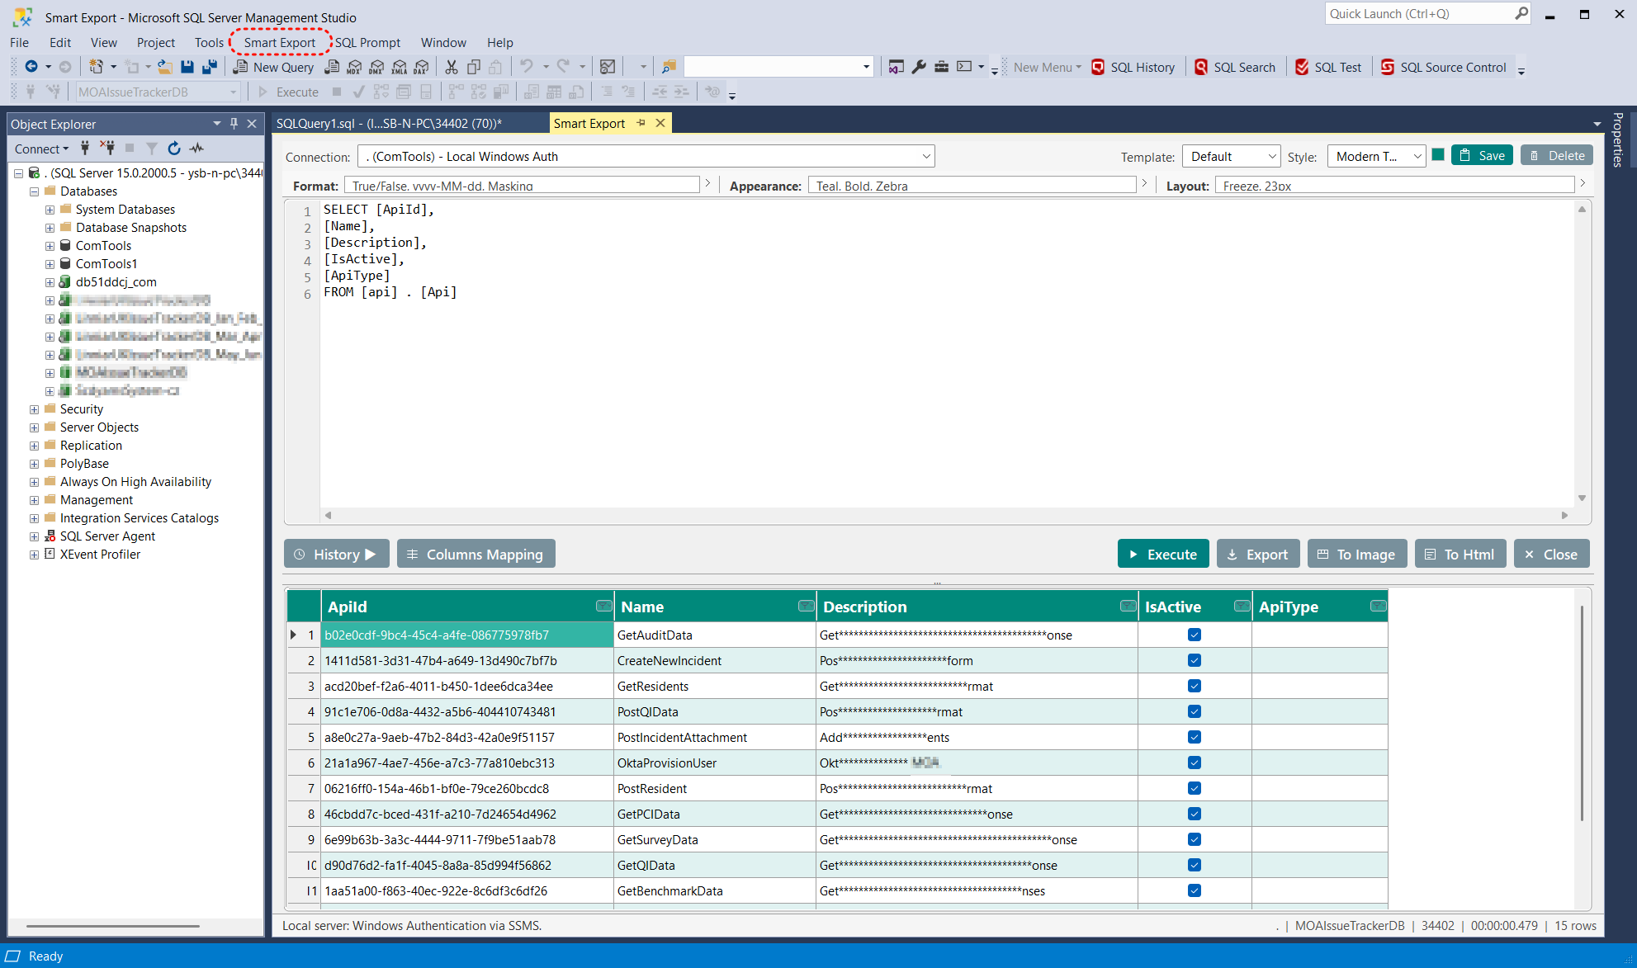
Task: Toggle IsActive checkbox for CreateNewIncident row
Action: click(1195, 660)
